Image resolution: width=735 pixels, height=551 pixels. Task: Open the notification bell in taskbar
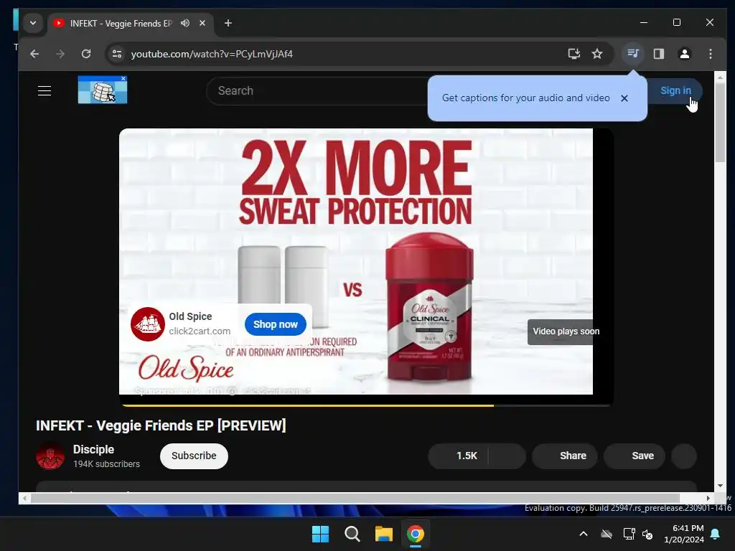(716, 534)
